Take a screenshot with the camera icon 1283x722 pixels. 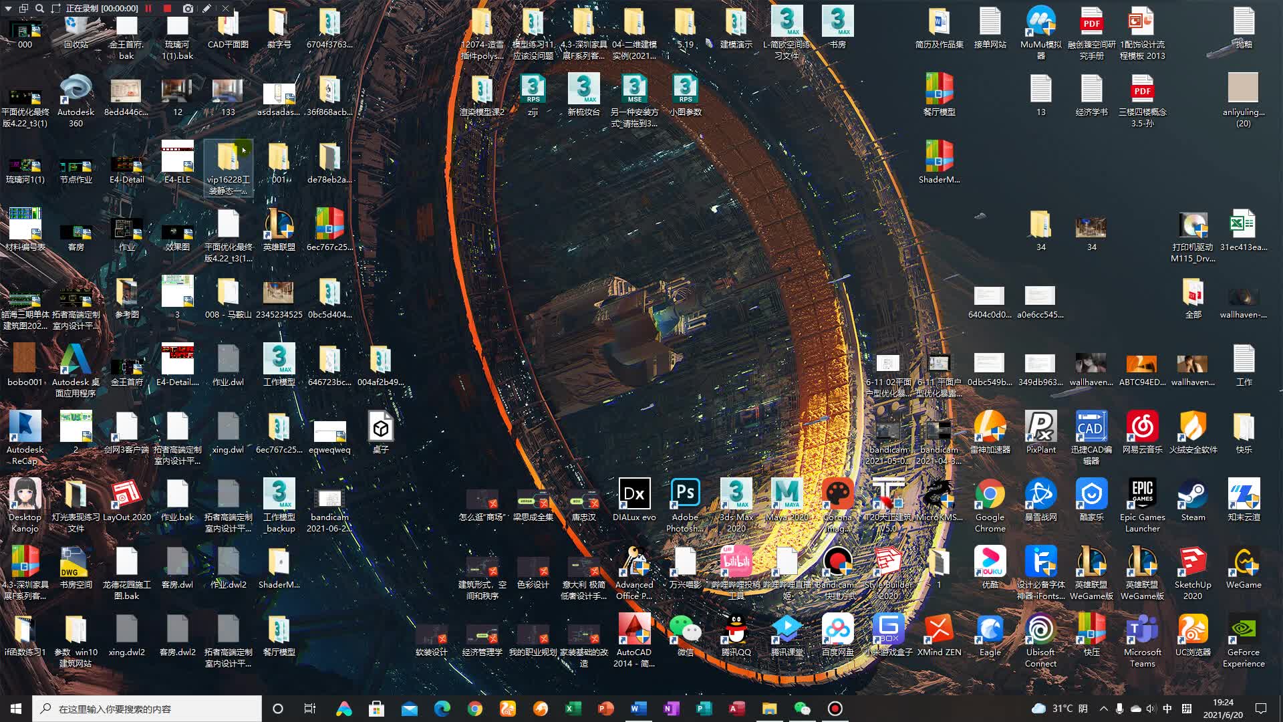(x=188, y=9)
